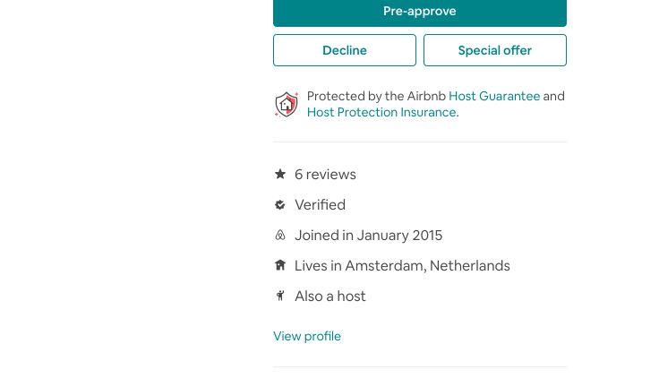Viewport: 659px width, 387px height.
Task: Click Joined in January 2015 text
Action: (368, 236)
